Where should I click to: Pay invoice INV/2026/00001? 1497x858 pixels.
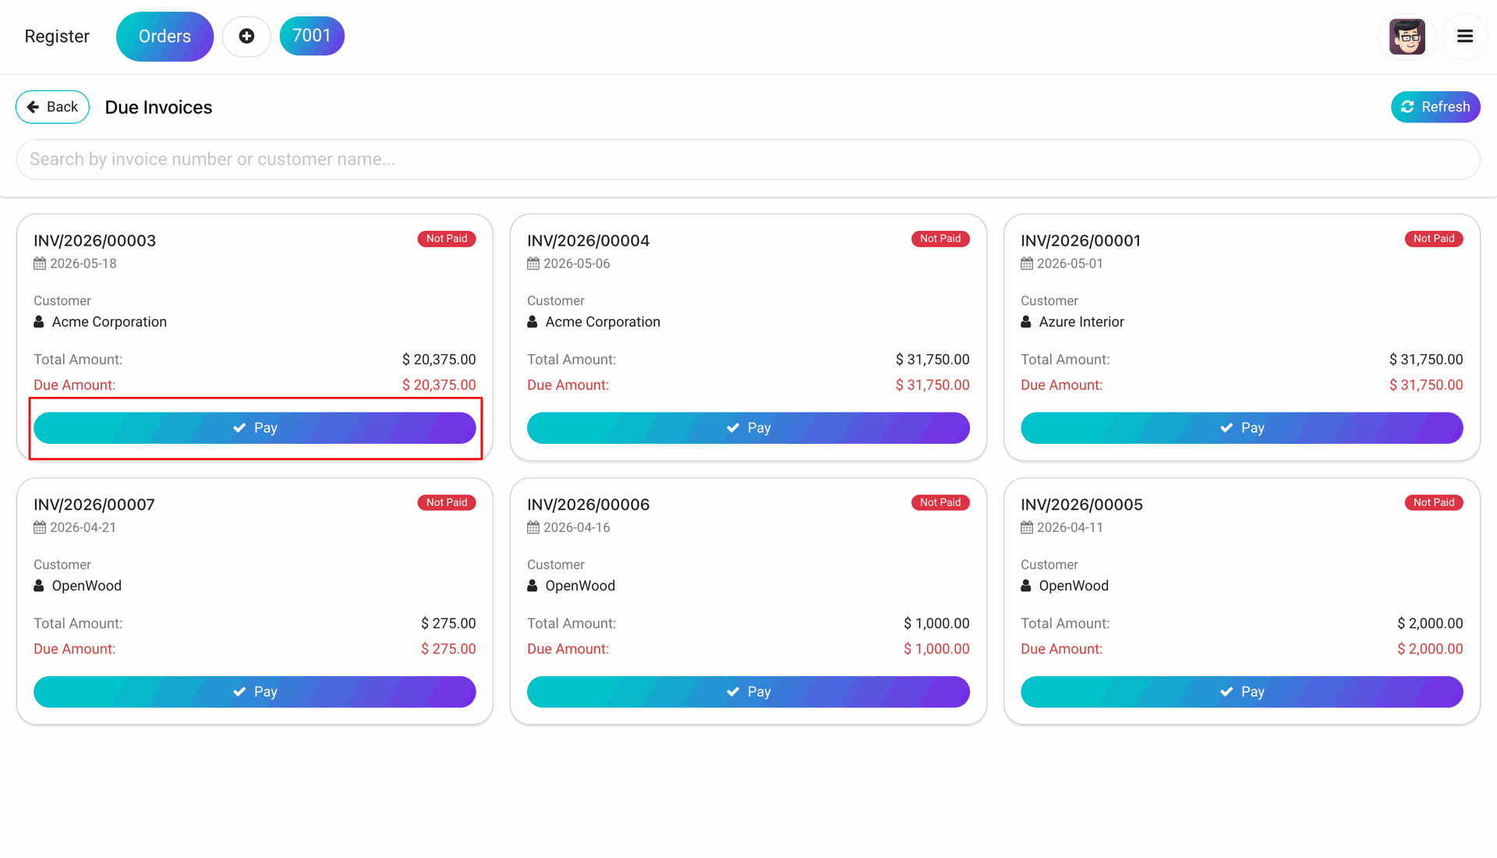(x=1242, y=428)
